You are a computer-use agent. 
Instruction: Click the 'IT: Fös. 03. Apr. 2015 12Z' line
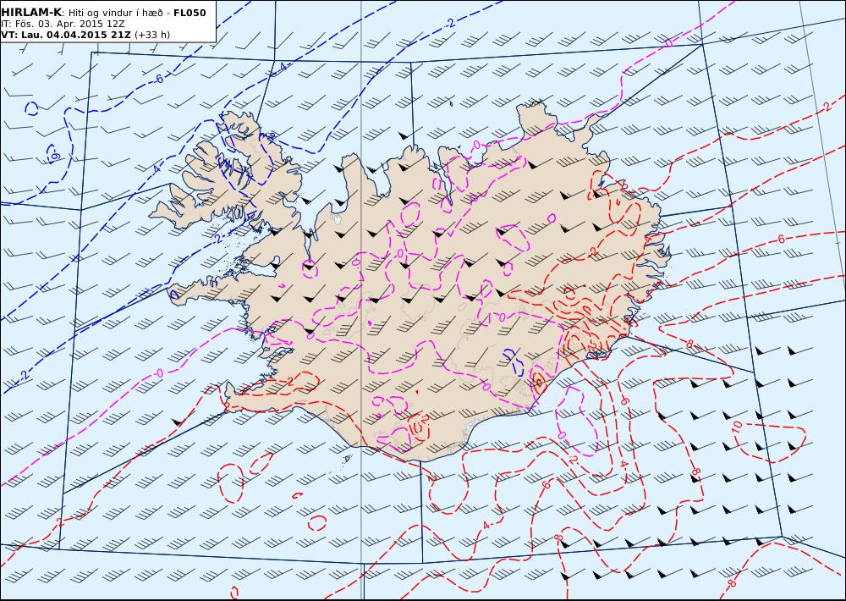[63, 24]
